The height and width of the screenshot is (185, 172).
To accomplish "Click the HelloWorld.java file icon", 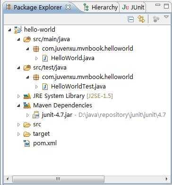I will tap(45, 58).
